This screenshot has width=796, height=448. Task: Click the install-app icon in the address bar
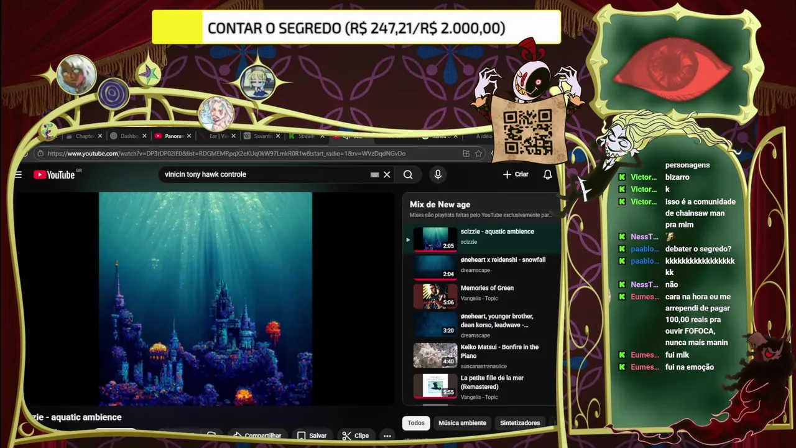(x=466, y=154)
